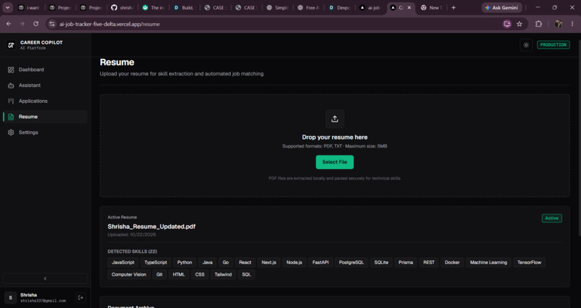Switch to the "i want" browser tab
Viewport: 581px width, 308px height.
pos(30,7)
